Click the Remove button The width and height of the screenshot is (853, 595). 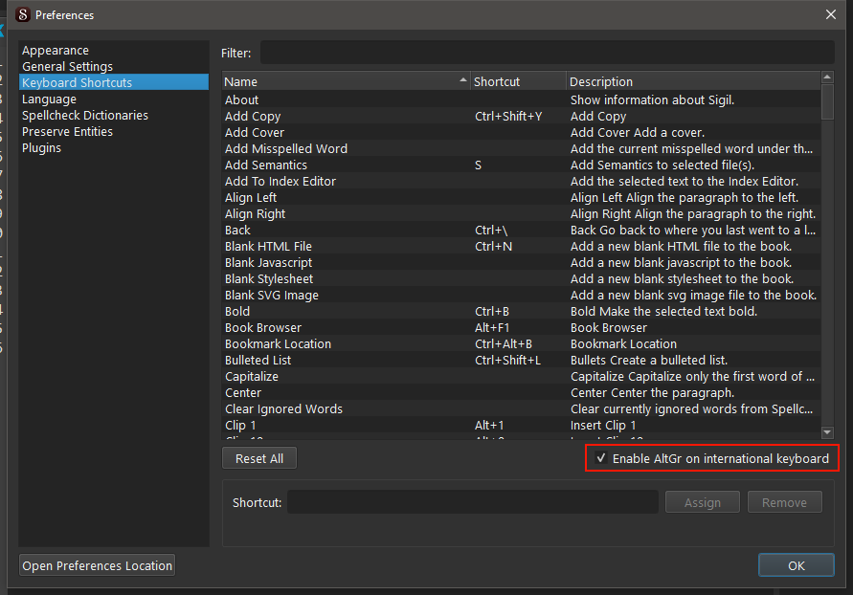coord(784,502)
